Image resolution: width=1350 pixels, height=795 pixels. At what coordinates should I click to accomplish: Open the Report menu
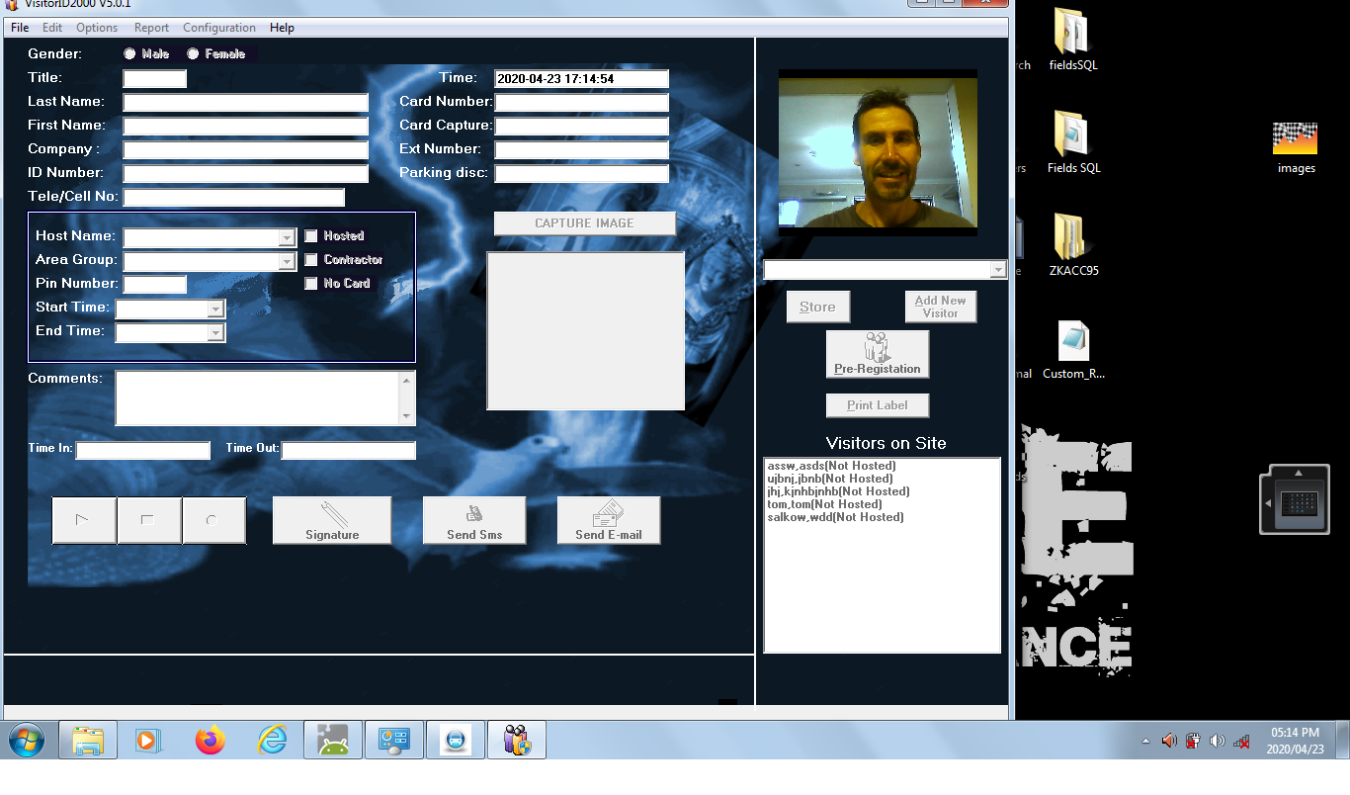point(151,28)
